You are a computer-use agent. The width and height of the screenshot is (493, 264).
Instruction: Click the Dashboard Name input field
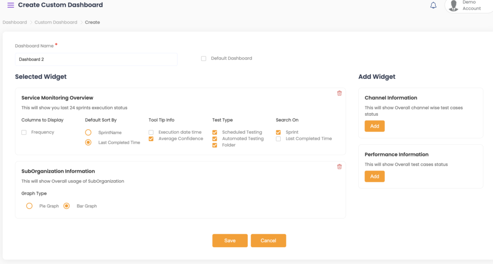96,60
